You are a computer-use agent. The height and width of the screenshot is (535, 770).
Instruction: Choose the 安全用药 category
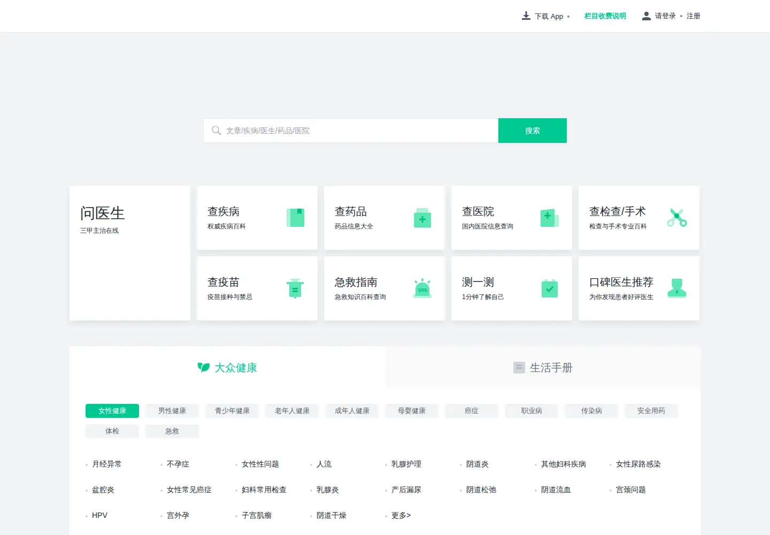click(651, 411)
